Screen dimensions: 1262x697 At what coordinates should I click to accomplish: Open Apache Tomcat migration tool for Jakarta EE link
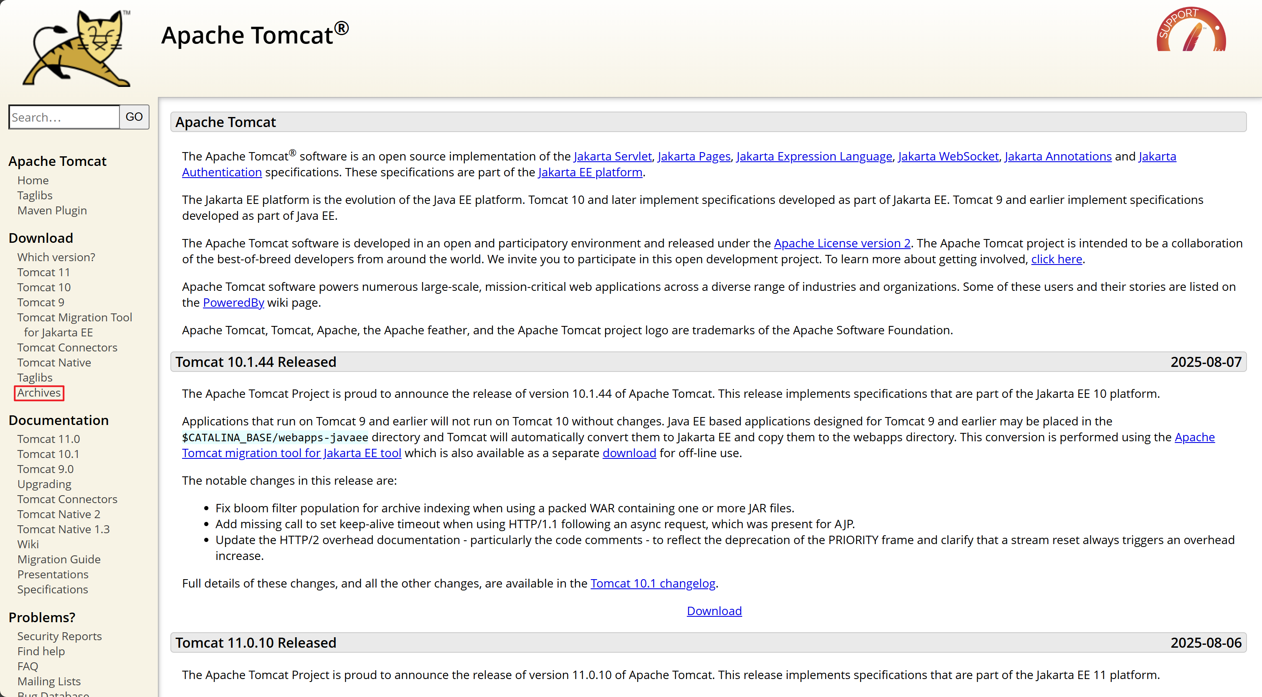(x=291, y=453)
